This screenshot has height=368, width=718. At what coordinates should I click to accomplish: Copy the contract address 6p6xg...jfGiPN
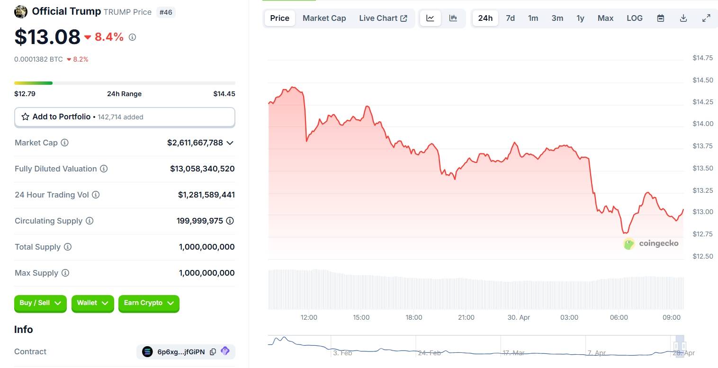[x=213, y=351]
